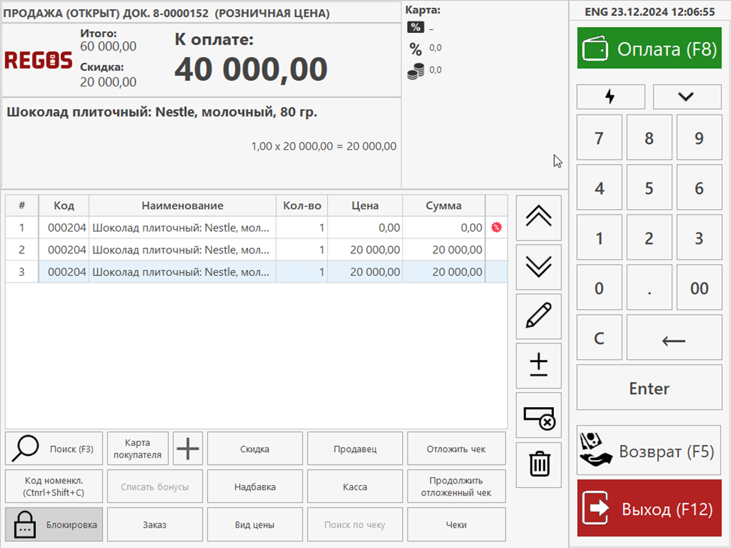Screen dimensions: 731x548
Task: Open Поиск (F3) search
Action: pyautogui.click(x=54, y=449)
